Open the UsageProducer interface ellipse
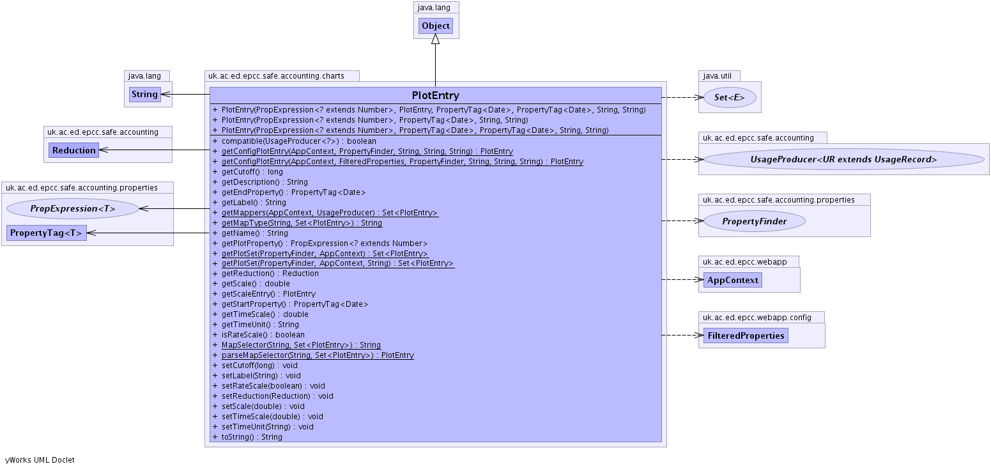The width and height of the screenshot is (991, 471). pos(843,160)
